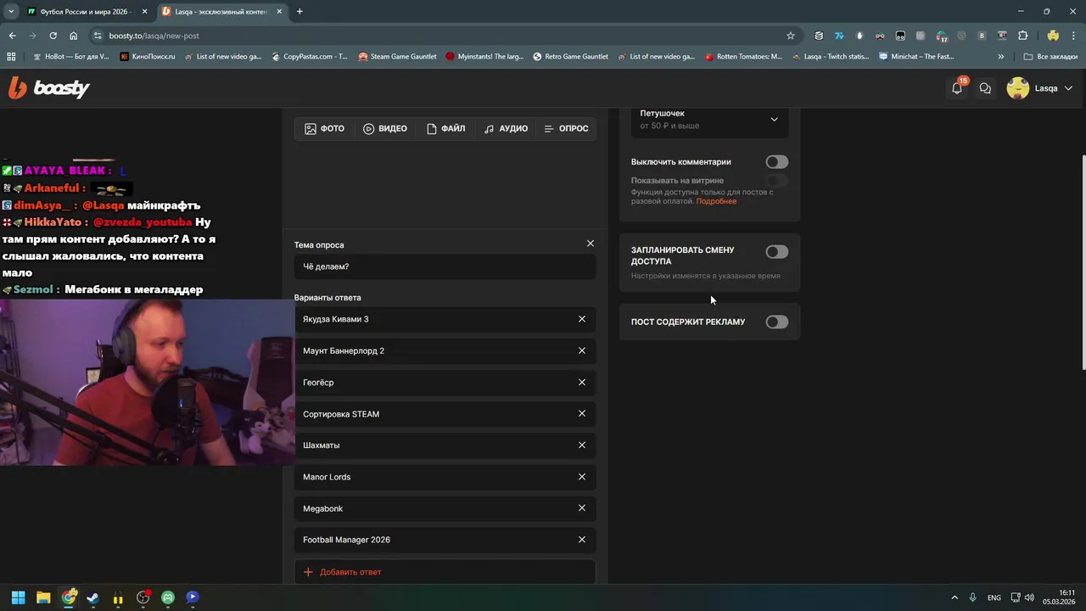Remove the Manor Lords answer

click(582, 477)
